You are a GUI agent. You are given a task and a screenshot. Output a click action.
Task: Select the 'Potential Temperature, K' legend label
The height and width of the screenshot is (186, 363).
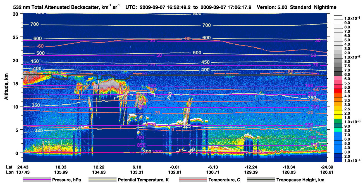pos(143,180)
